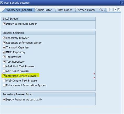Click the tab scroll left arrow
This screenshot has height=114, width=124.
(x=111, y=9)
